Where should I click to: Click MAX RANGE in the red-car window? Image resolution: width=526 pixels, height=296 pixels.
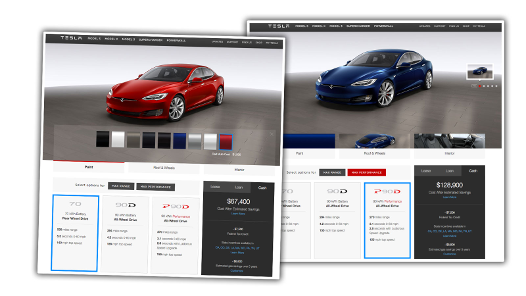[x=121, y=186]
